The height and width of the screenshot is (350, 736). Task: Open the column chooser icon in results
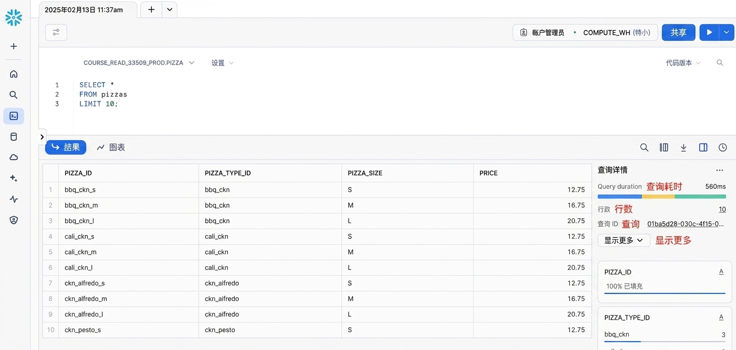pyautogui.click(x=664, y=148)
